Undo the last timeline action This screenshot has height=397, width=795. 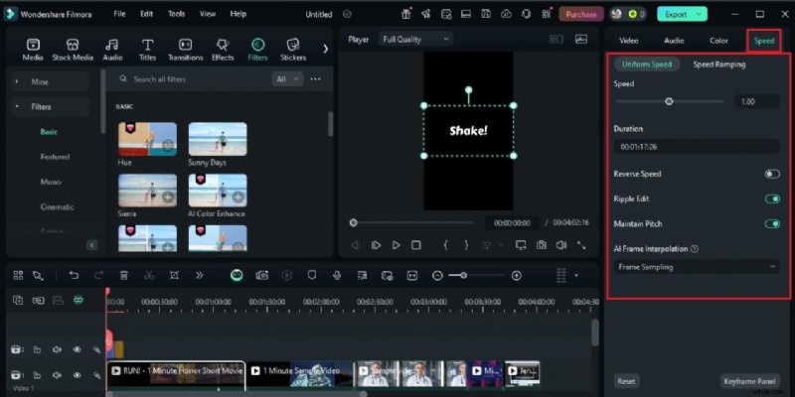pyautogui.click(x=74, y=275)
